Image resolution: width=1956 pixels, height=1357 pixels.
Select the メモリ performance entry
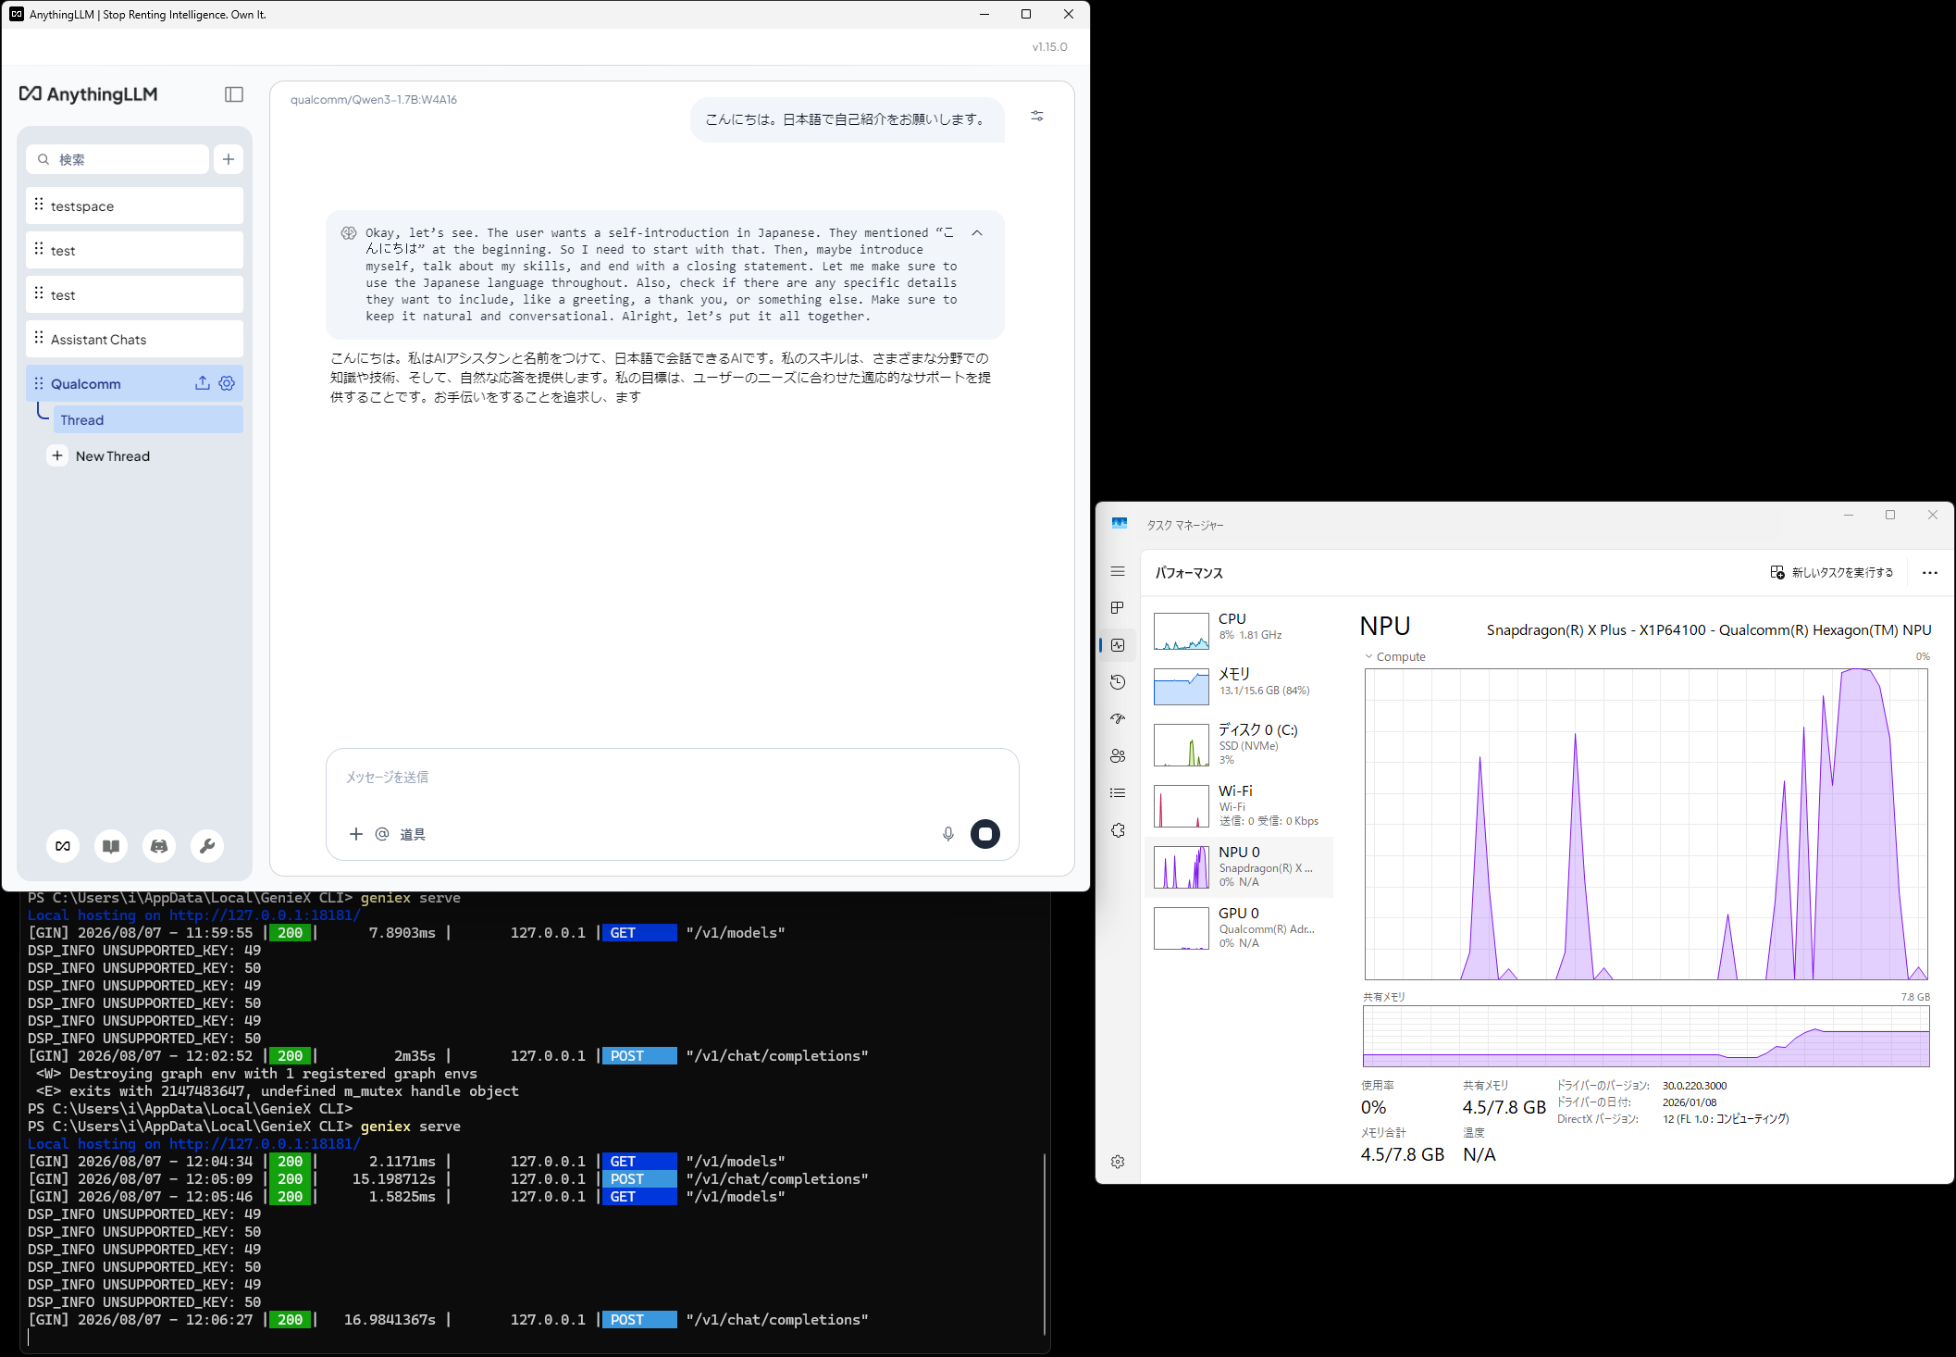[1239, 686]
